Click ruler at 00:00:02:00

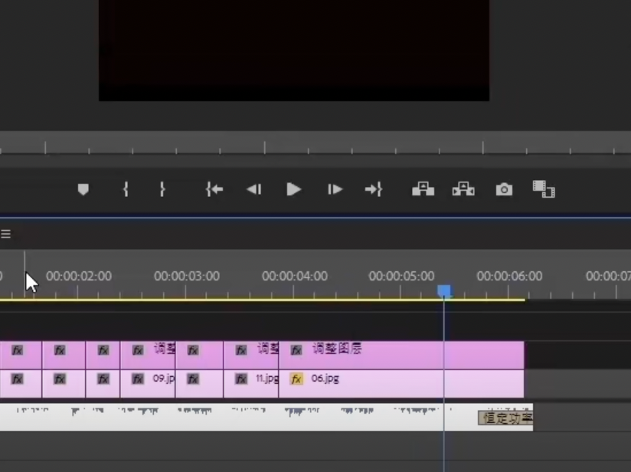[78, 276]
